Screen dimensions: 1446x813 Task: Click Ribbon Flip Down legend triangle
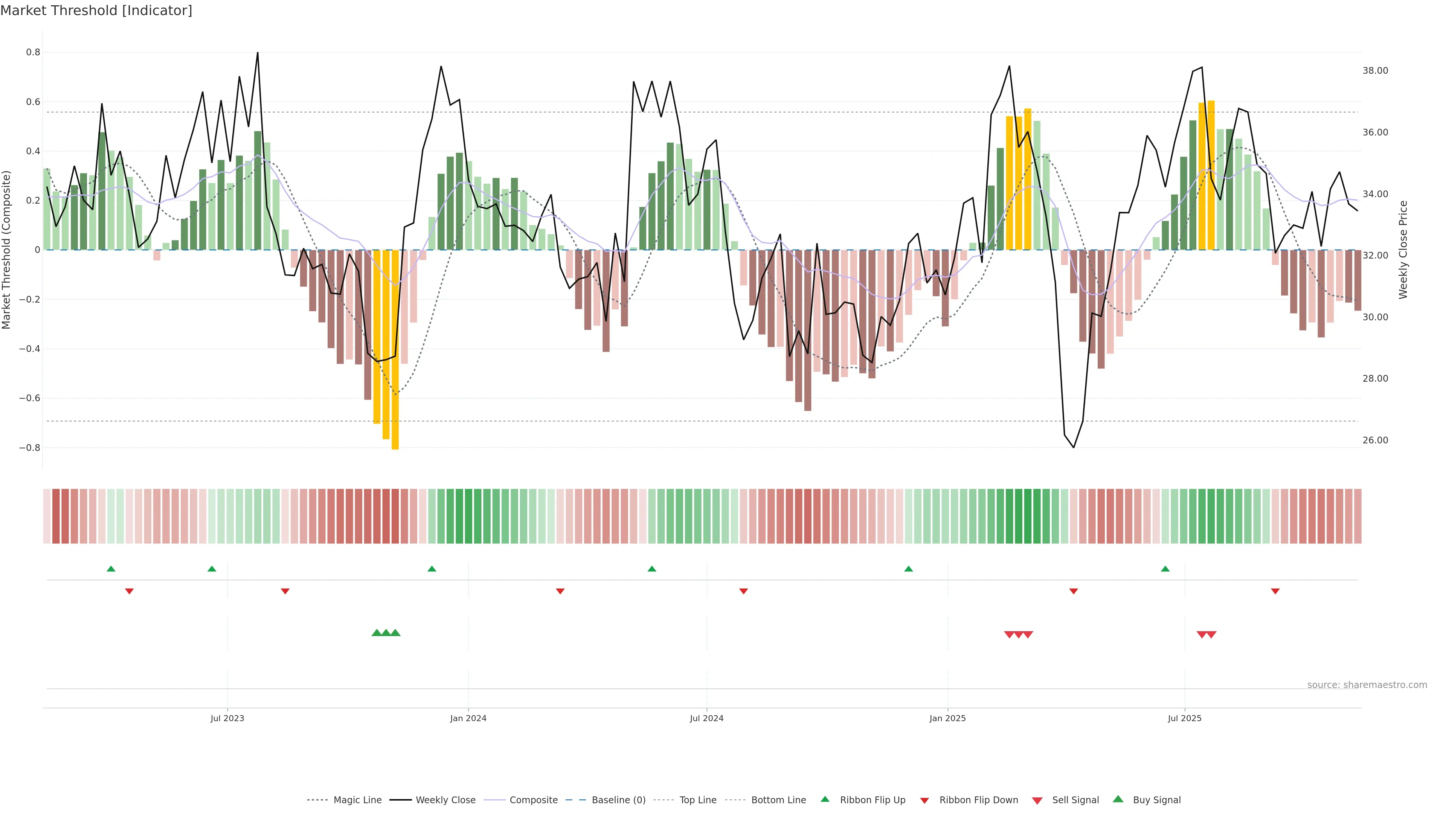click(924, 801)
